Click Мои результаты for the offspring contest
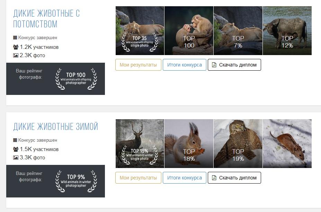The height and width of the screenshot is (212, 321). tap(138, 65)
